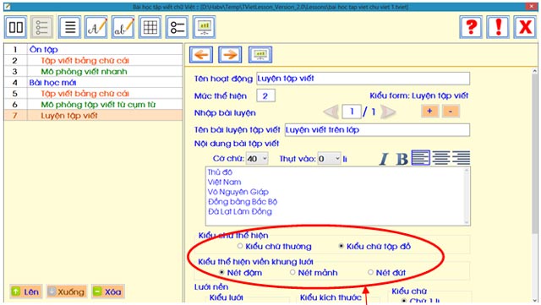Viewport: 541px width, 305px height.
Task: Click the 'Võ Nguyên Giáp' line
Action: click(x=238, y=192)
